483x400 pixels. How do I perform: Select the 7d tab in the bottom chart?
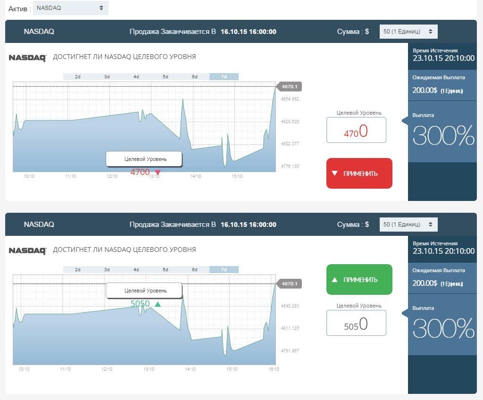(x=224, y=270)
